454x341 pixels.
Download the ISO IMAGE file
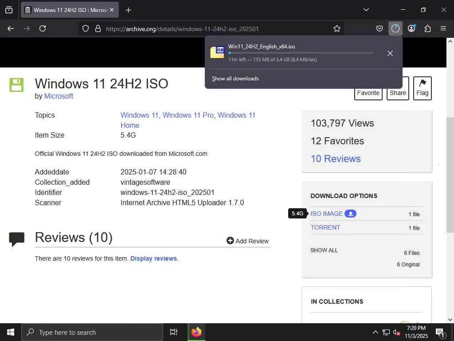(x=327, y=214)
